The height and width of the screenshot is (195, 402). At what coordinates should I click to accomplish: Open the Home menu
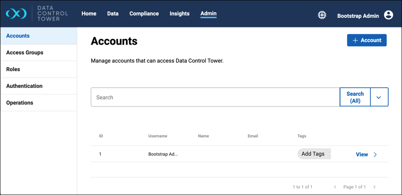coord(89,14)
